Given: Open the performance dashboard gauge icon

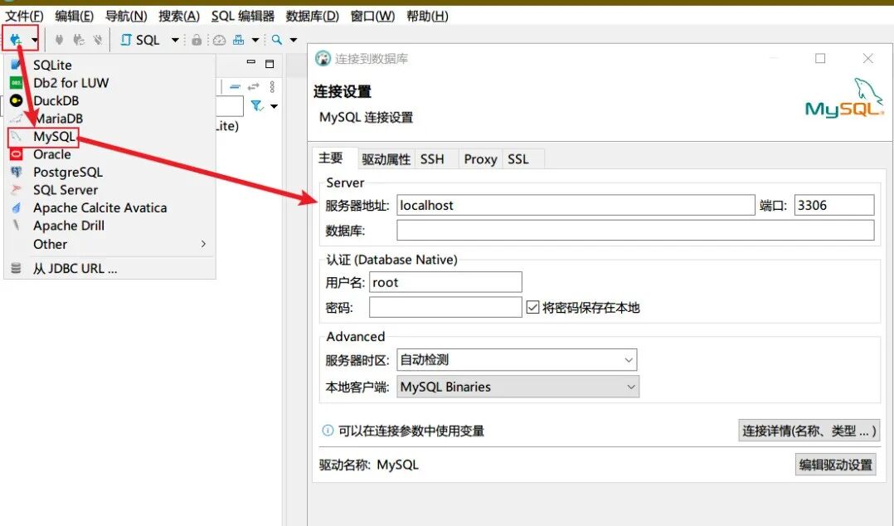Looking at the screenshot, I should pyautogui.click(x=217, y=39).
